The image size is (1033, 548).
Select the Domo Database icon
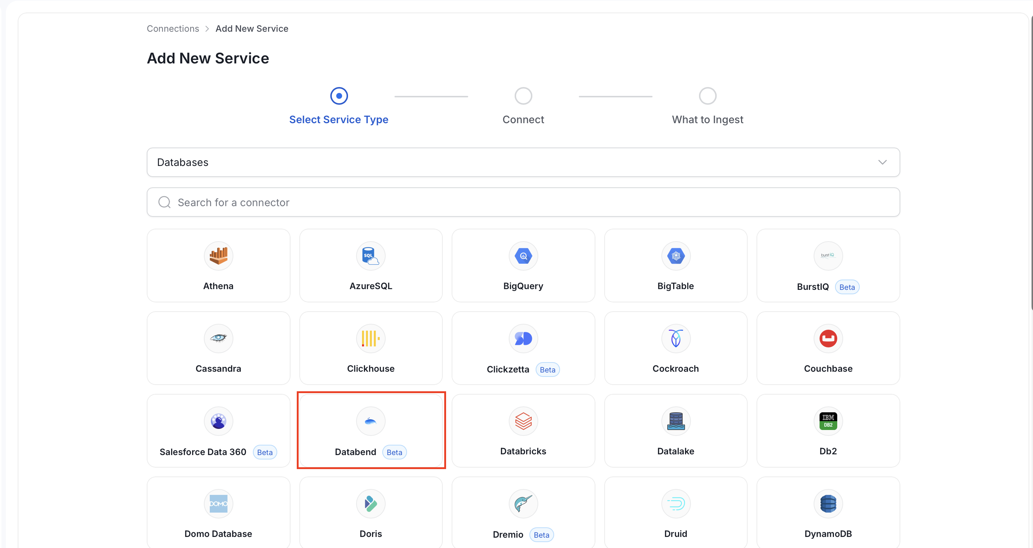[218, 503]
